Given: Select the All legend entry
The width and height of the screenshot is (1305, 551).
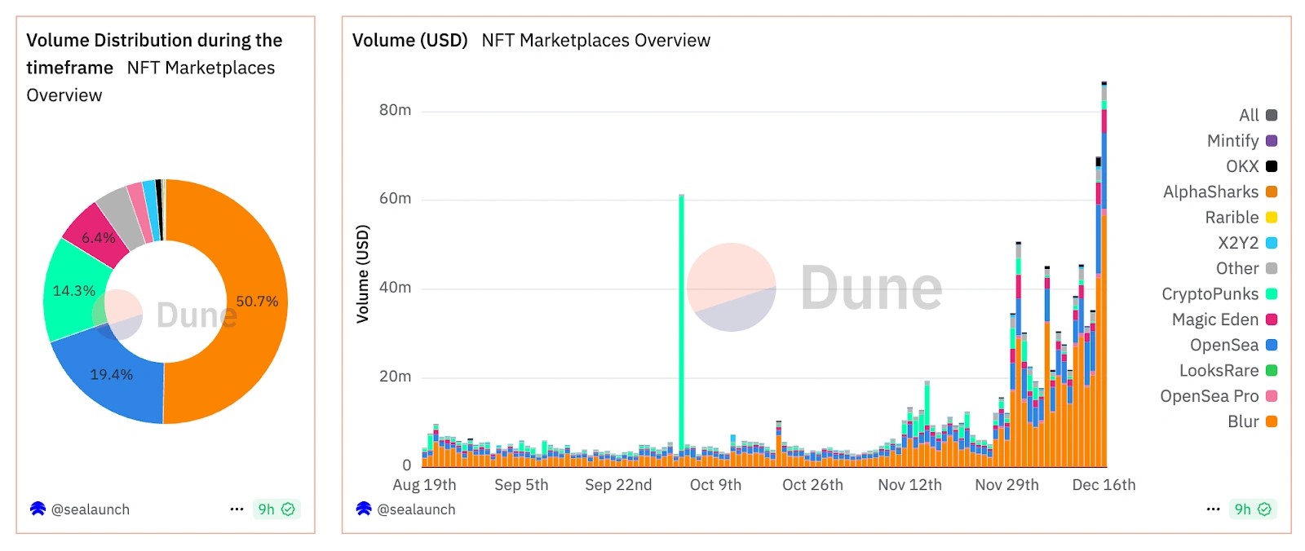Looking at the screenshot, I should (x=1249, y=116).
